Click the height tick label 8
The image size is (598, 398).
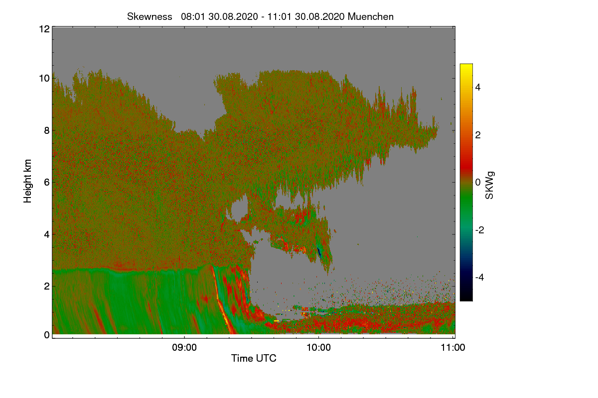[46, 131]
